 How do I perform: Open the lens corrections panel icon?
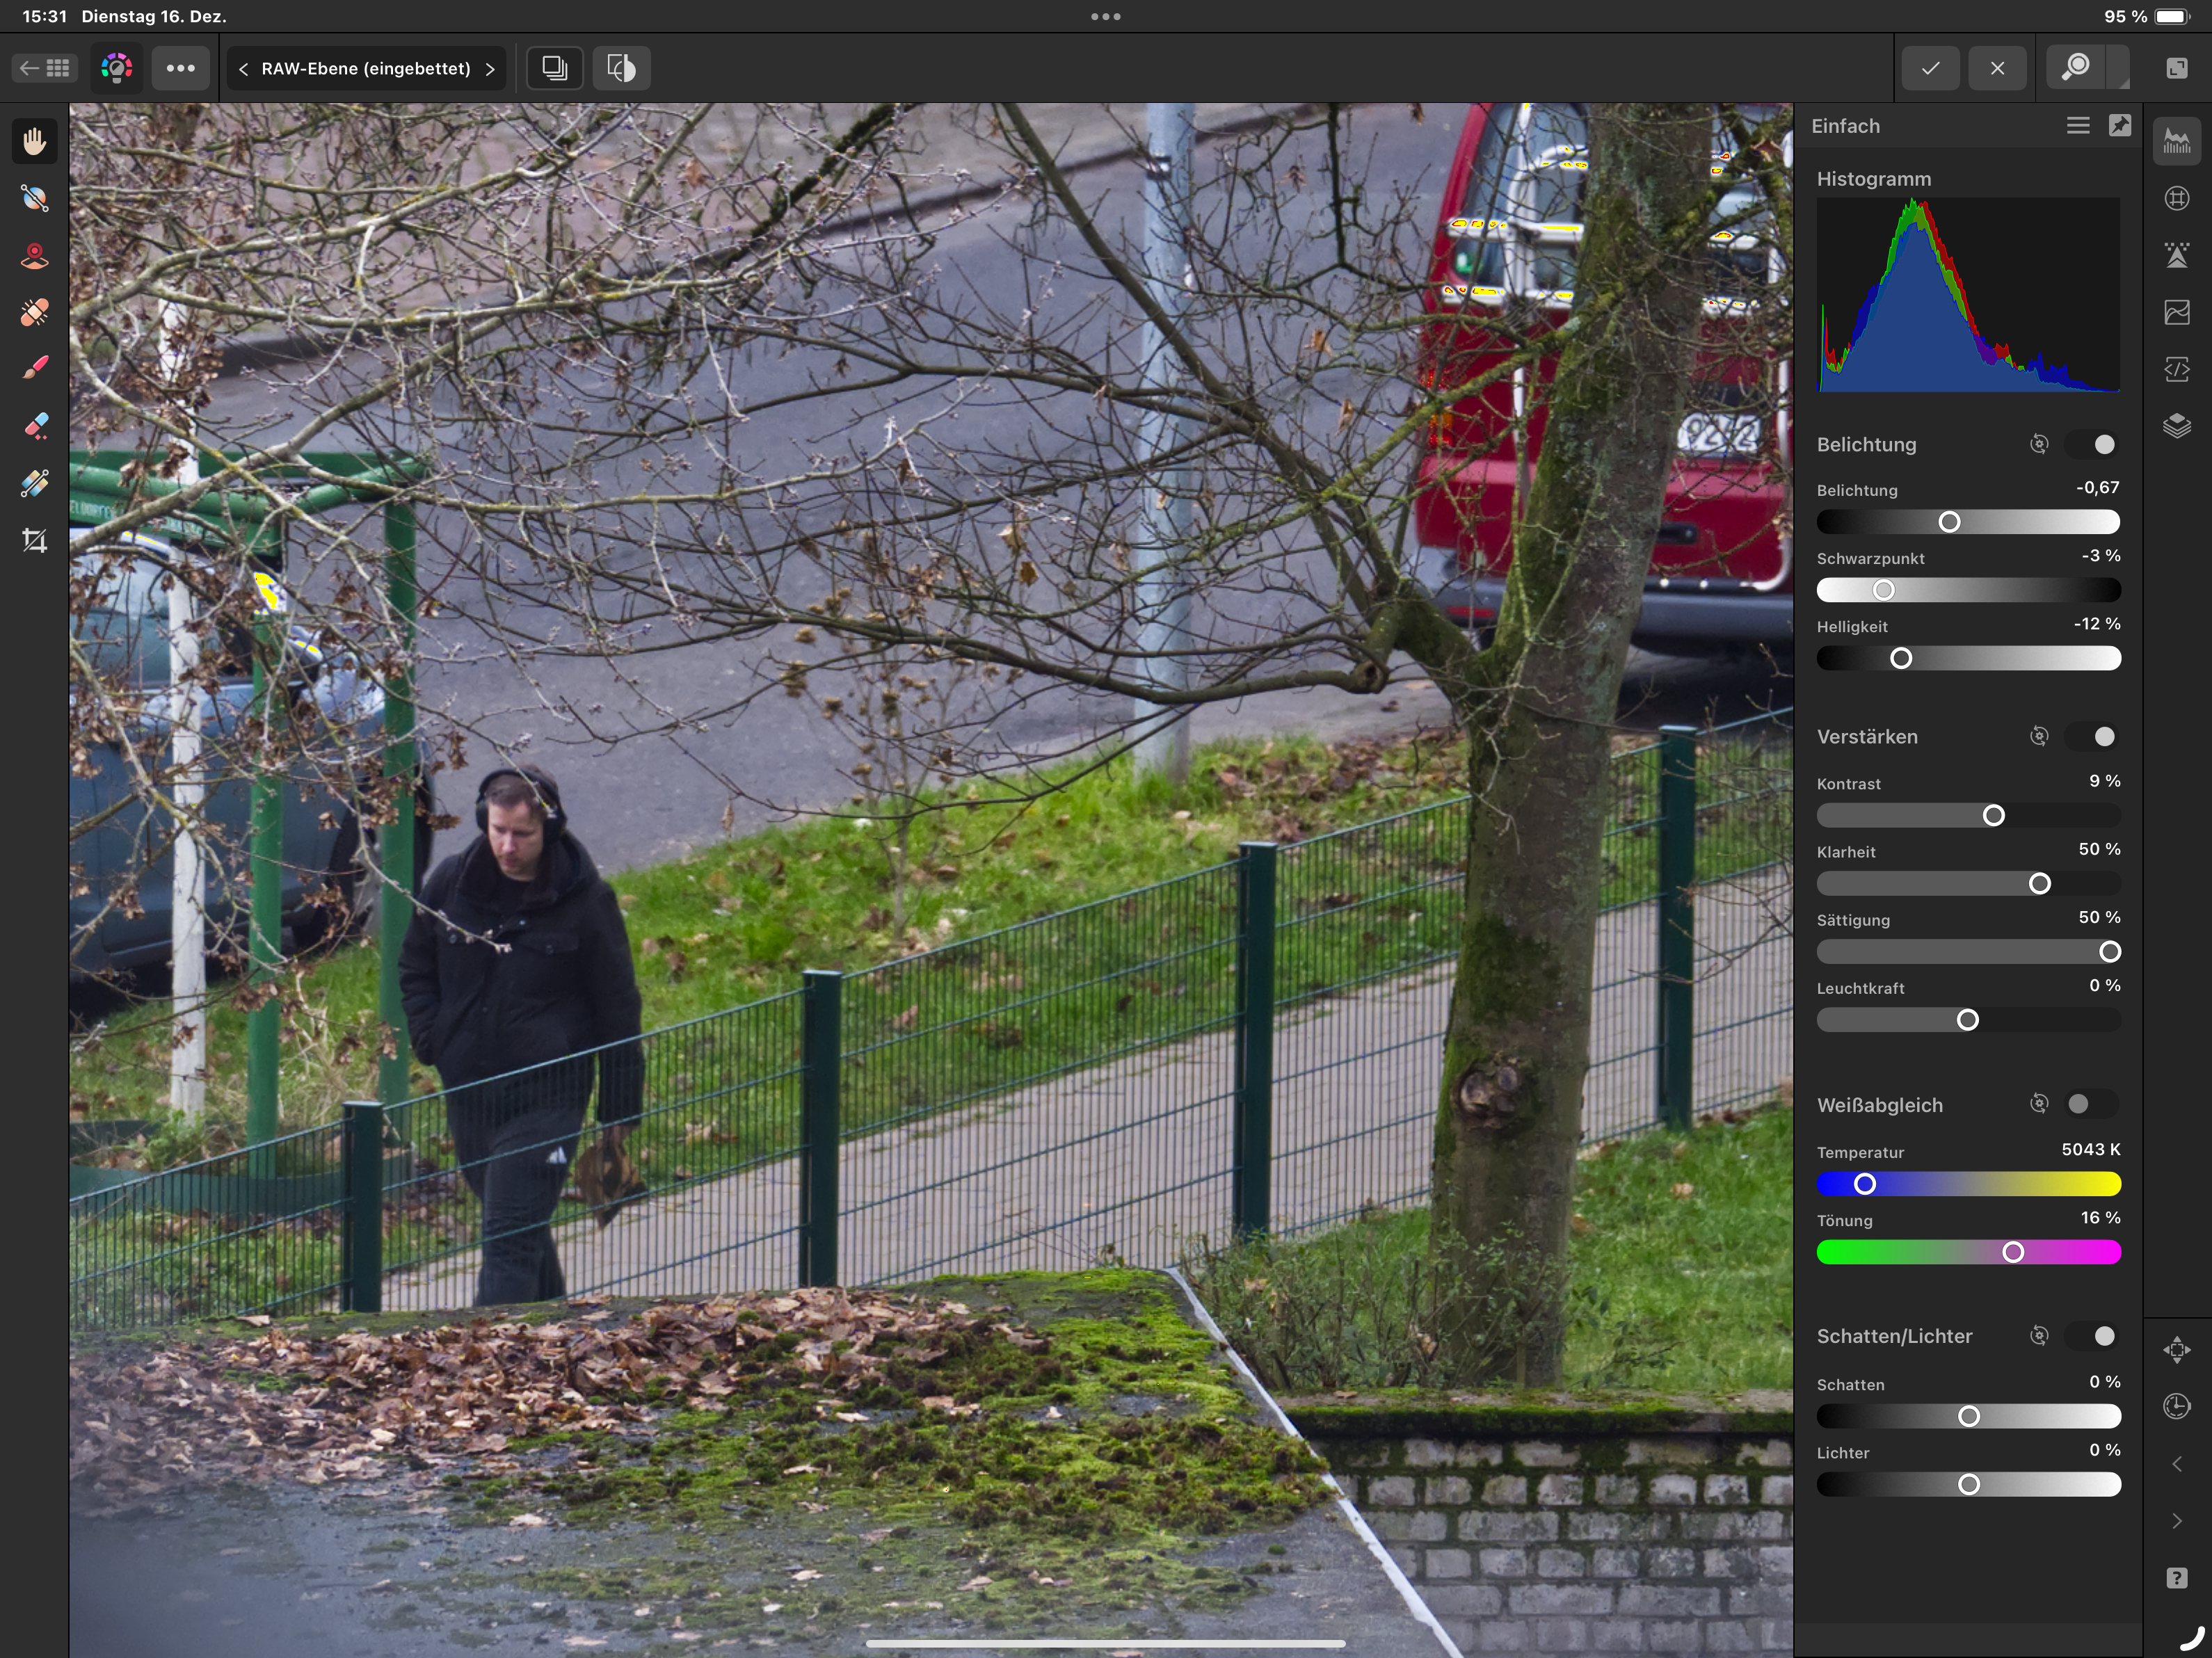coord(2177,198)
